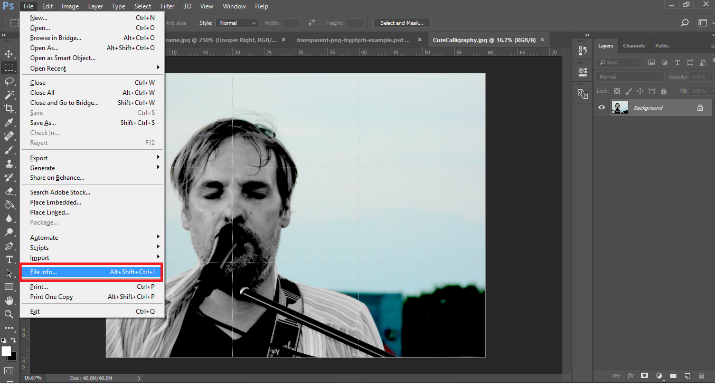This screenshot has height=388, width=716.
Task: Switch to the Channels tab
Action: (x=634, y=45)
